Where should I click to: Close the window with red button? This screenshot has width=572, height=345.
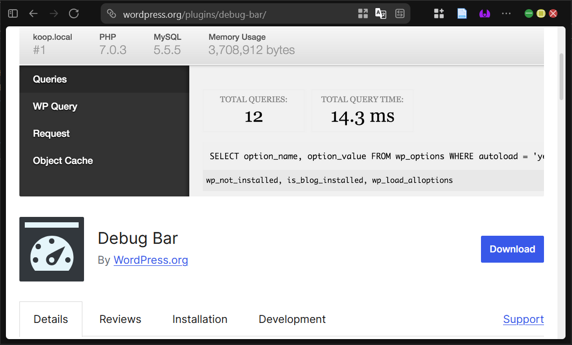[553, 13]
